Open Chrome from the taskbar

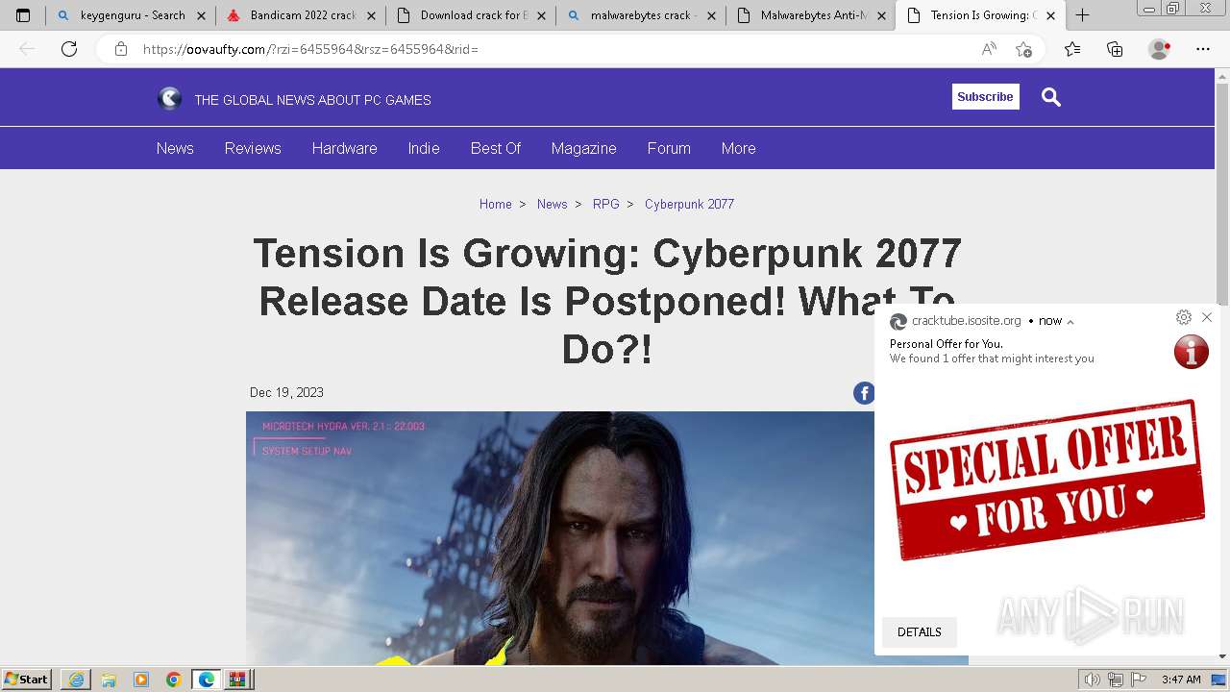click(x=173, y=680)
